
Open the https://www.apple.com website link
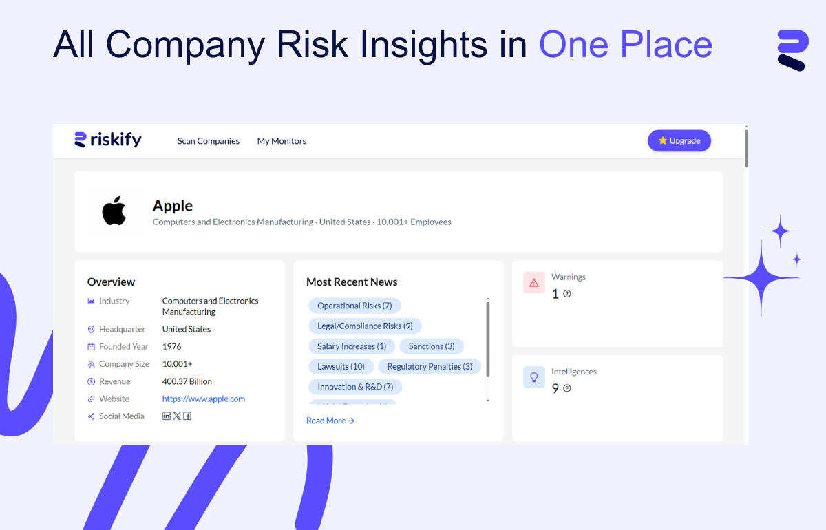[204, 399]
